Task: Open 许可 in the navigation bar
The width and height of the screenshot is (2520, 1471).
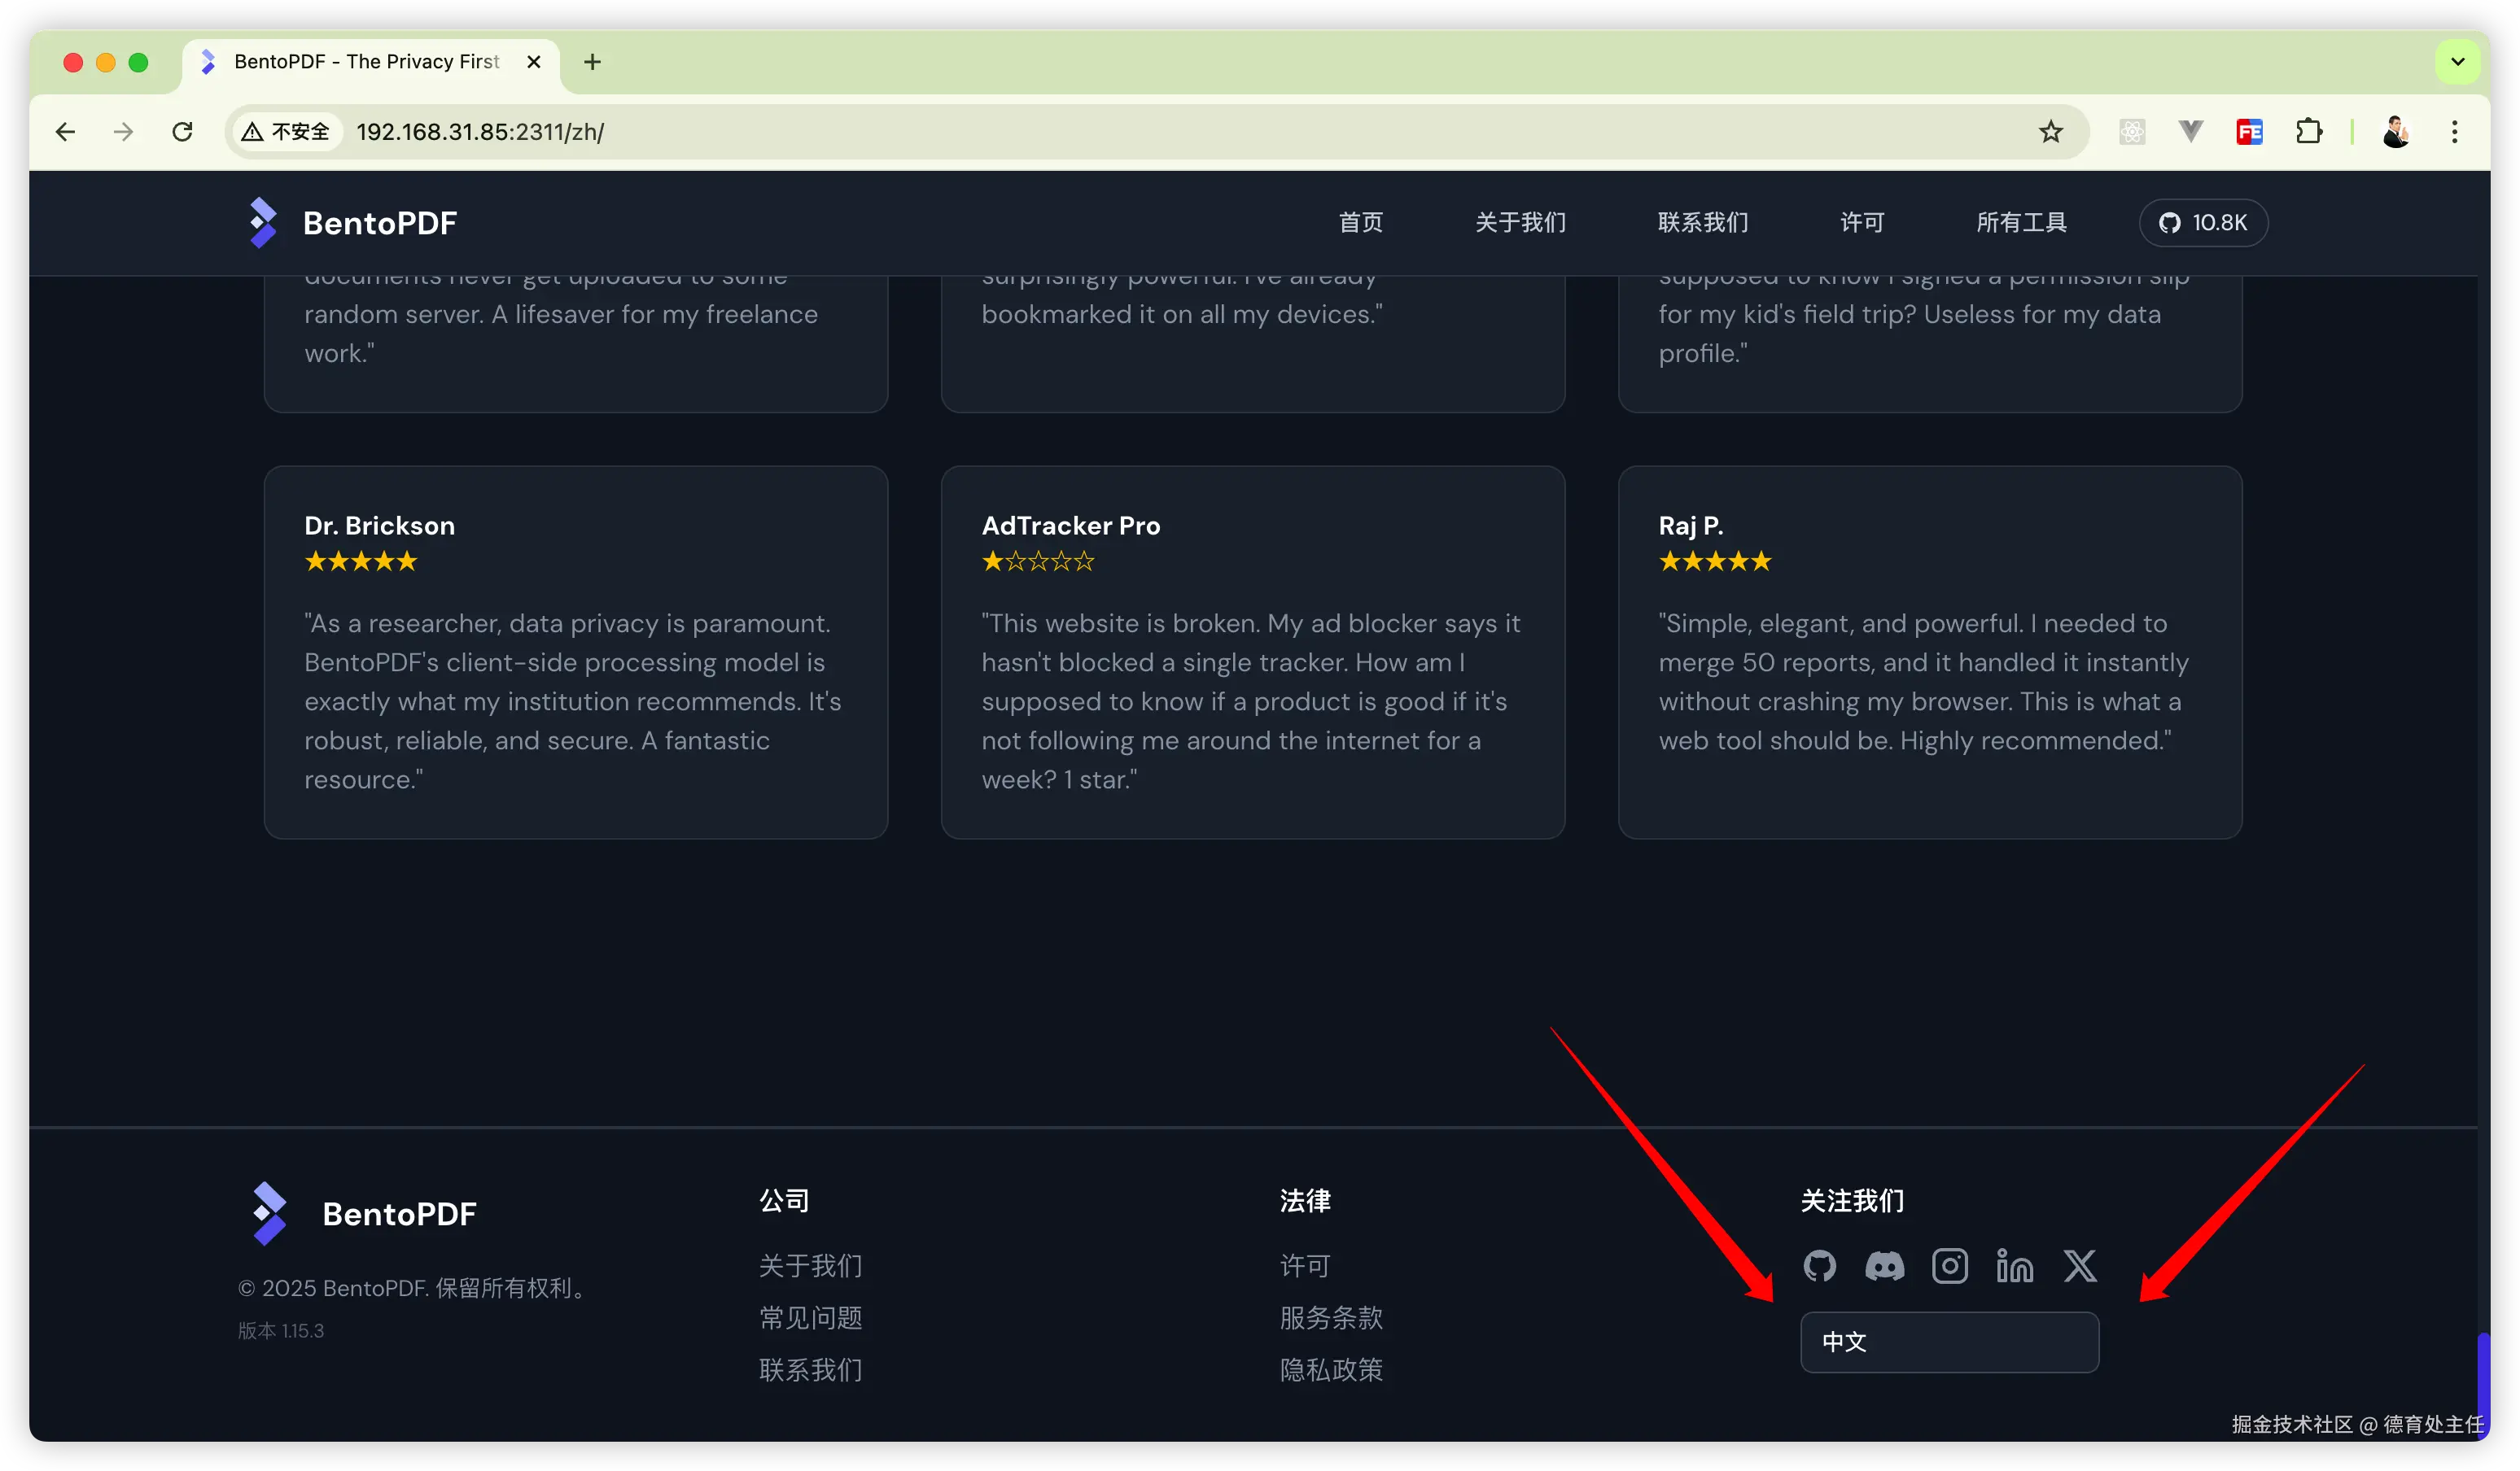Action: coord(1862,222)
